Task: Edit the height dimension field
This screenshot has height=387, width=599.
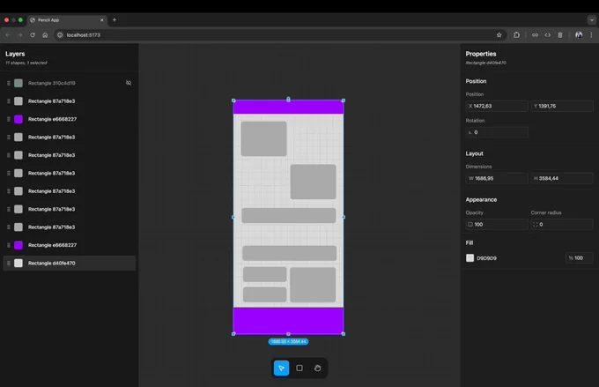Action: click(562, 178)
